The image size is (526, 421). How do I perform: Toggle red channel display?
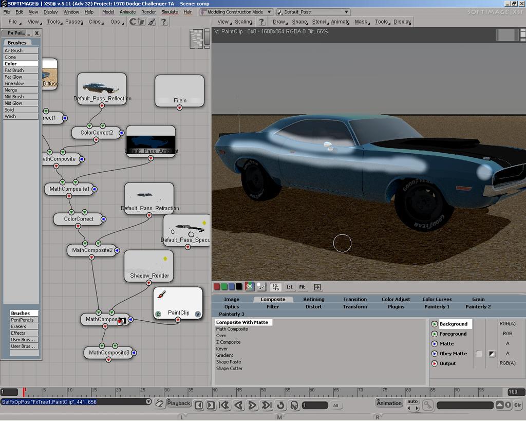tap(217, 287)
